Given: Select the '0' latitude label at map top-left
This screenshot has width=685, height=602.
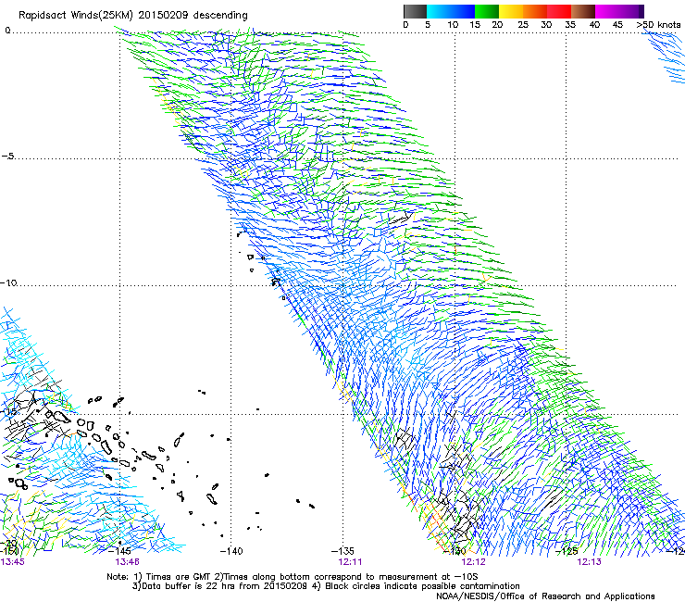Looking at the screenshot, I should (x=7, y=31).
